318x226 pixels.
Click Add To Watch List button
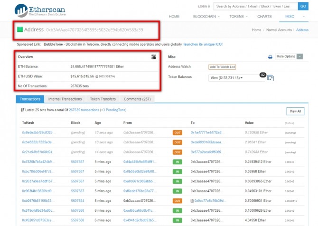click(222, 67)
